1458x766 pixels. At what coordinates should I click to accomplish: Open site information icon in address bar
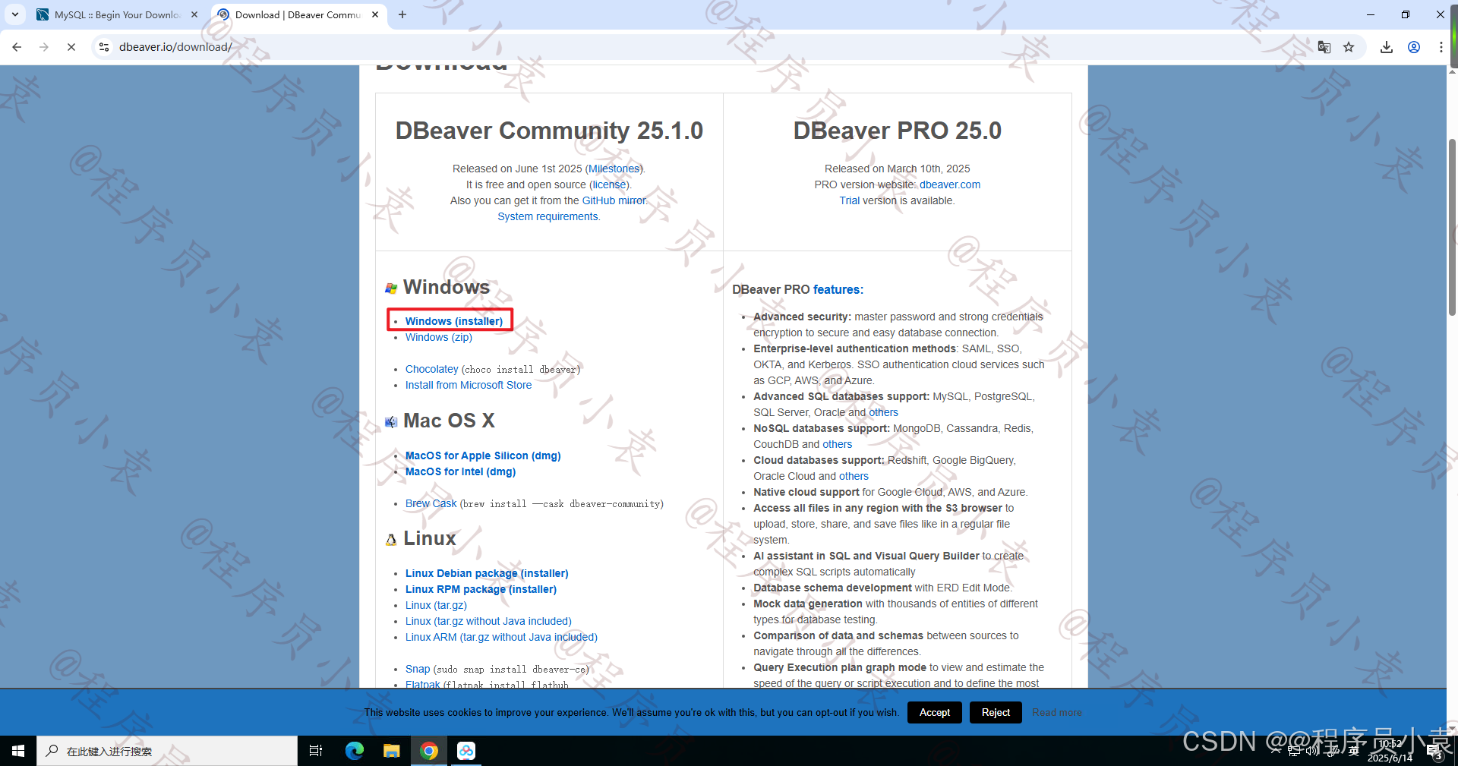(104, 47)
